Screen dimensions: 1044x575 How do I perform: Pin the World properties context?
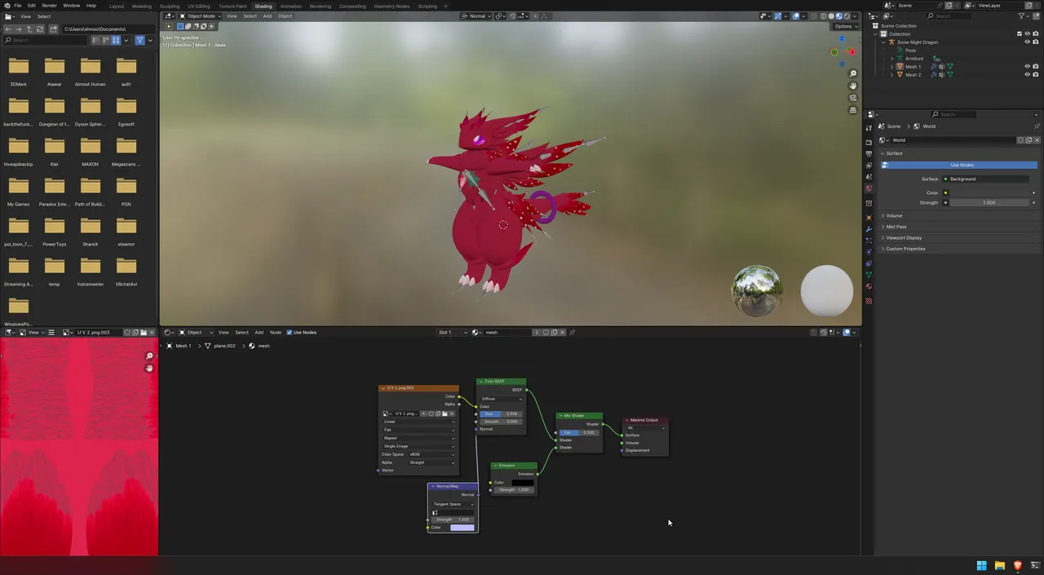tap(1037, 126)
